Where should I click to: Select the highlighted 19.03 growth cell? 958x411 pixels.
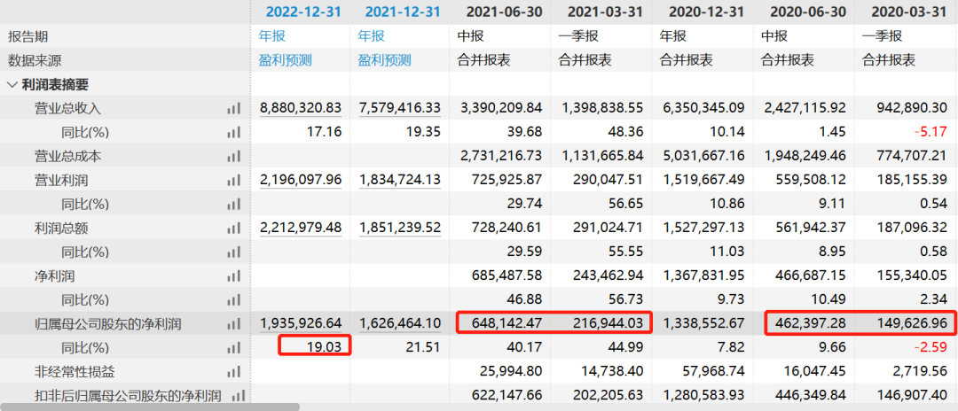pos(314,345)
